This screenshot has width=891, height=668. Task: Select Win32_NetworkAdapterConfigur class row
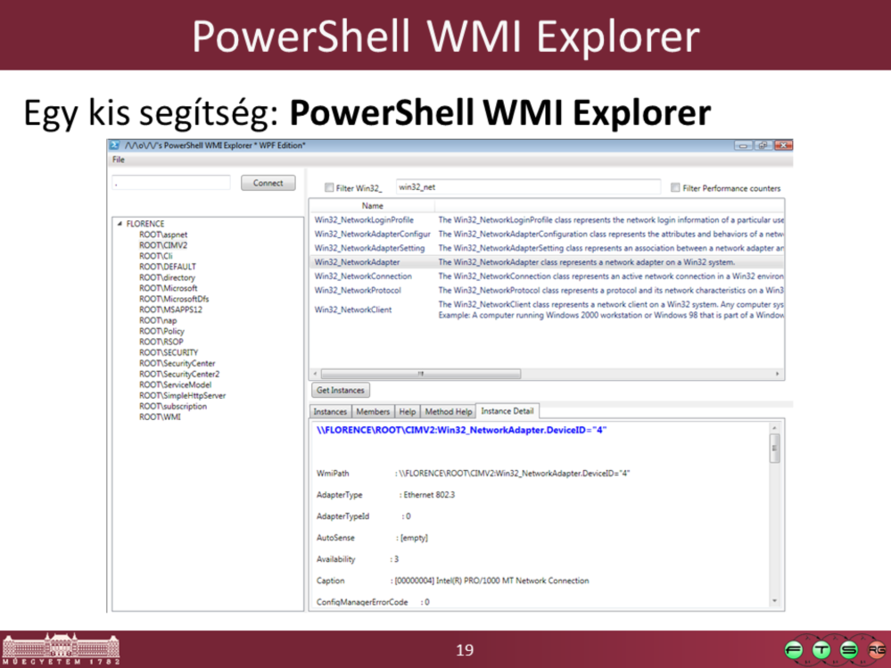click(548, 234)
